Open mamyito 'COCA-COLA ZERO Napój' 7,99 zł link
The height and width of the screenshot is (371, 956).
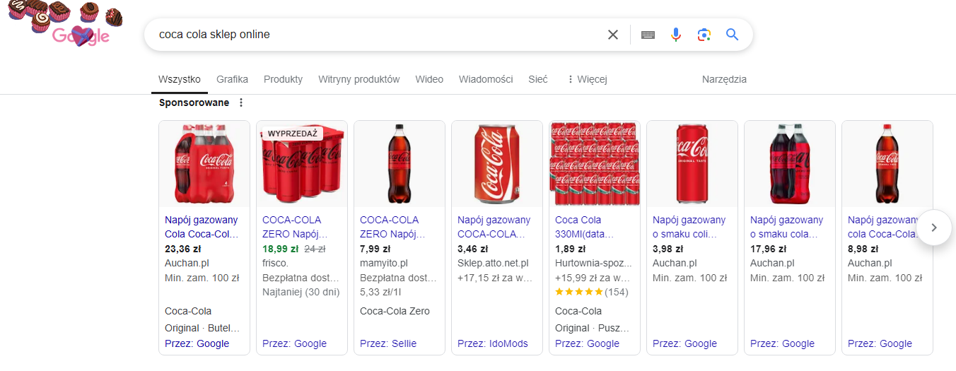click(392, 227)
